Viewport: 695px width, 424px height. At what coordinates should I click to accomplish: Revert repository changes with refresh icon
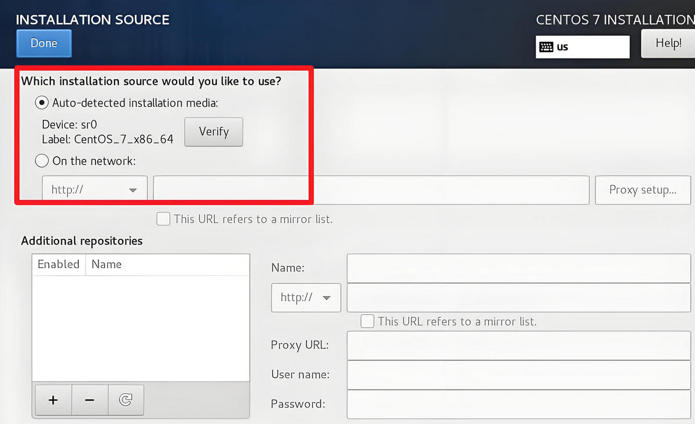point(126,400)
